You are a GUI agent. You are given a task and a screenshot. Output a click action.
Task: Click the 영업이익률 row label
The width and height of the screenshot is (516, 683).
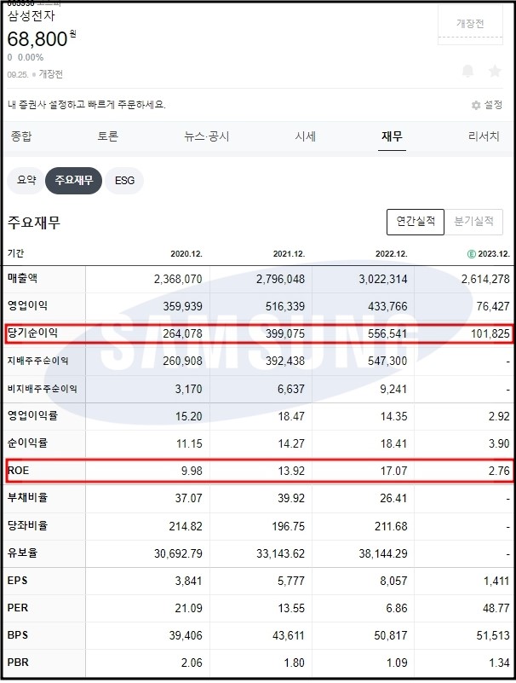pos(32,415)
